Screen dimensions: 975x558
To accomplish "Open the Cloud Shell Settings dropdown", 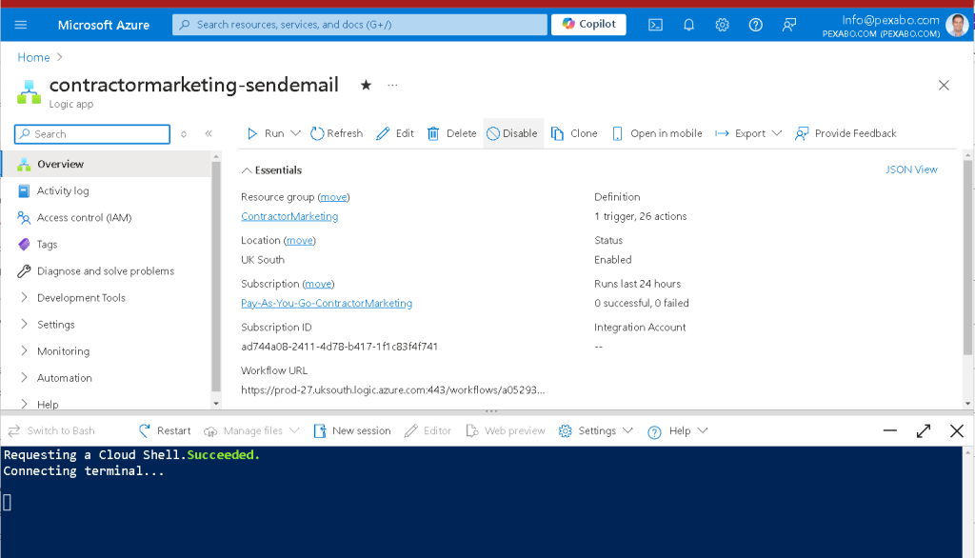I will 596,430.
